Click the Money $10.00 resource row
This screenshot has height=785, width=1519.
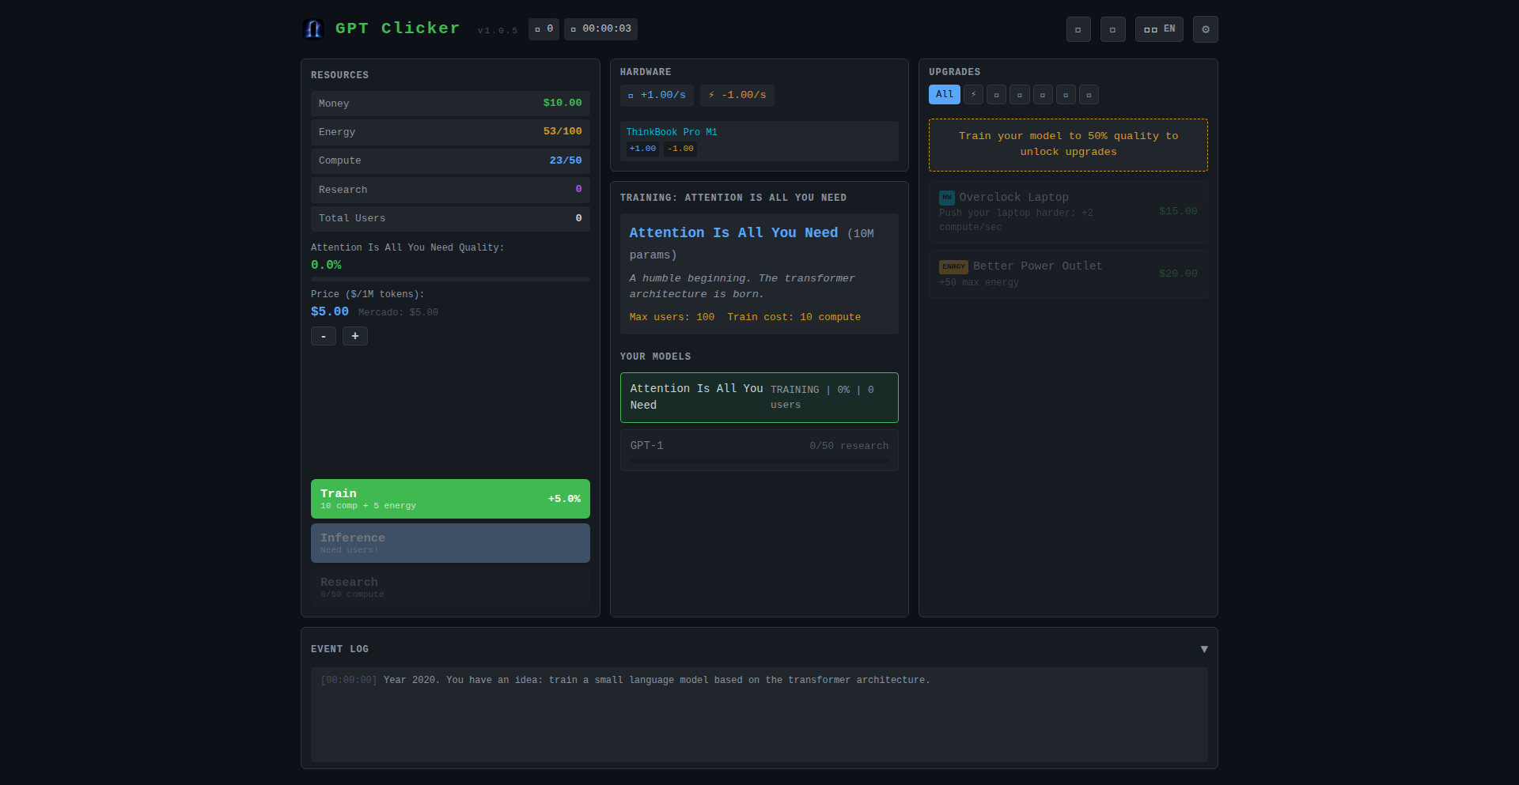click(x=450, y=104)
